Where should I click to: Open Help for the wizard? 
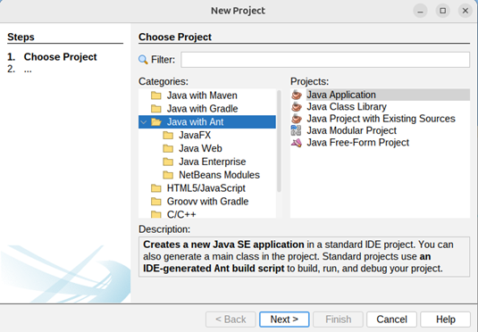[x=445, y=320]
